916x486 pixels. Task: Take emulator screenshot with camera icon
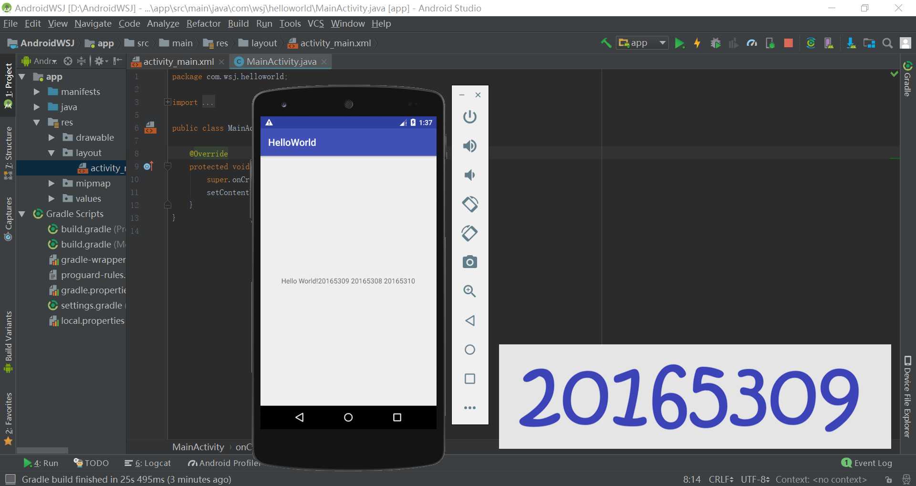tap(470, 262)
